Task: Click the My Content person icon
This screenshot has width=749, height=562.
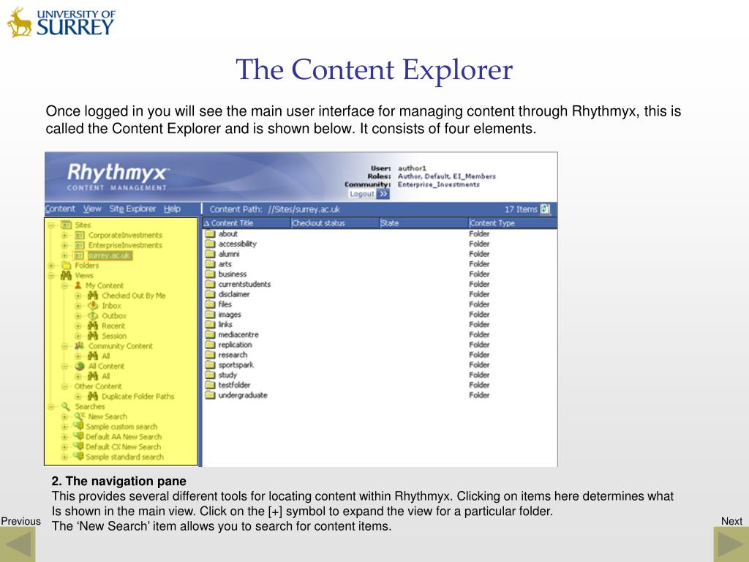Action: pyautogui.click(x=78, y=285)
